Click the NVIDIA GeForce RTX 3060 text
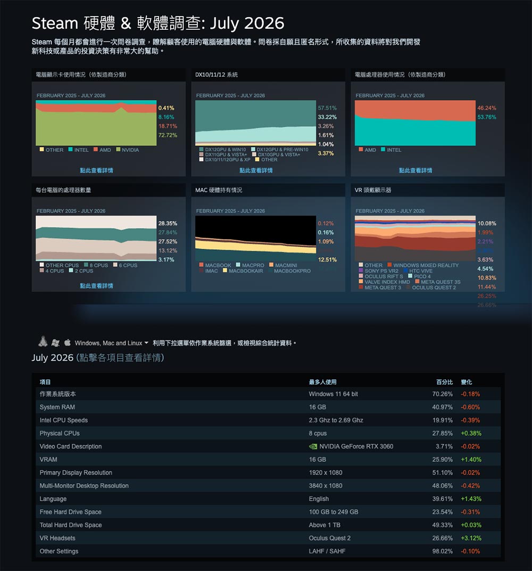Viewport: 532px width, 571px height. point(356,446)
